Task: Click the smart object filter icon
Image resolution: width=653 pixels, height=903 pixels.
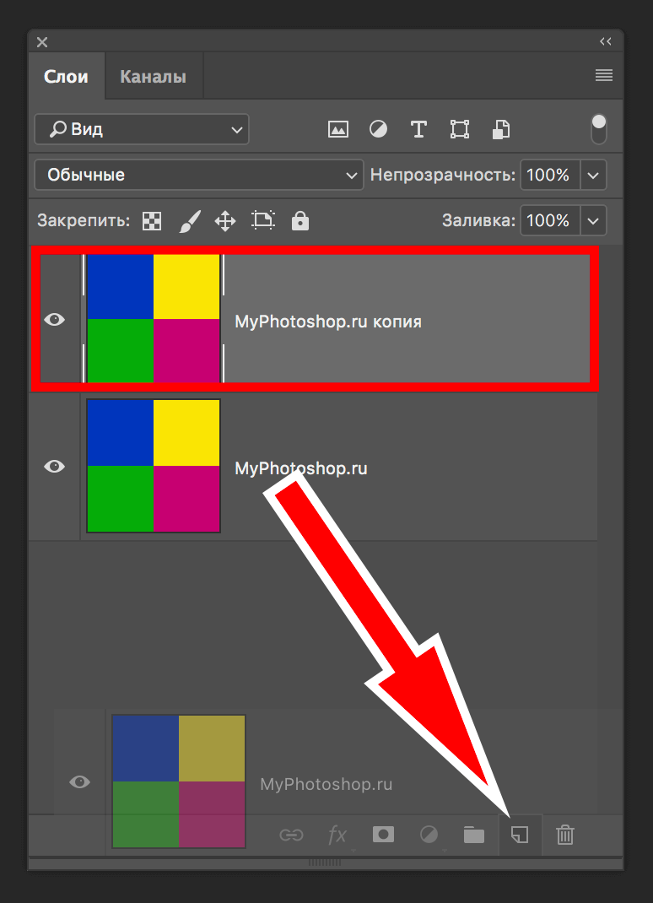Action: 501,129
